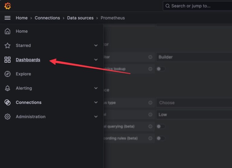Expand the Administration section chevron

pyautogui.click(x=96, y=117)
